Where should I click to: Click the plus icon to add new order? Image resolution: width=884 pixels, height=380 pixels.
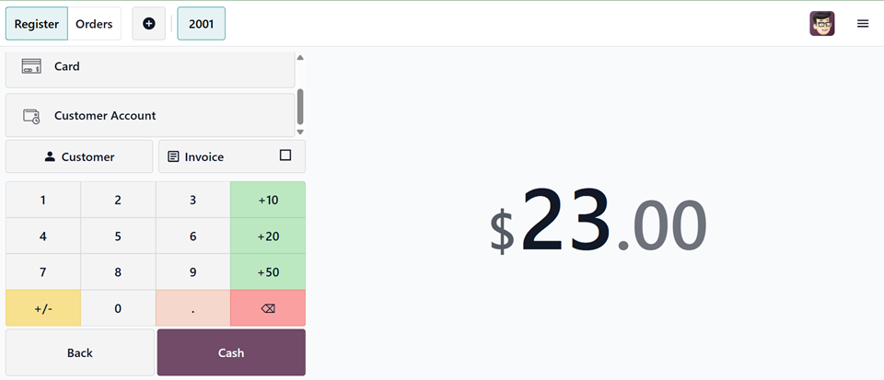click(149, 24)
